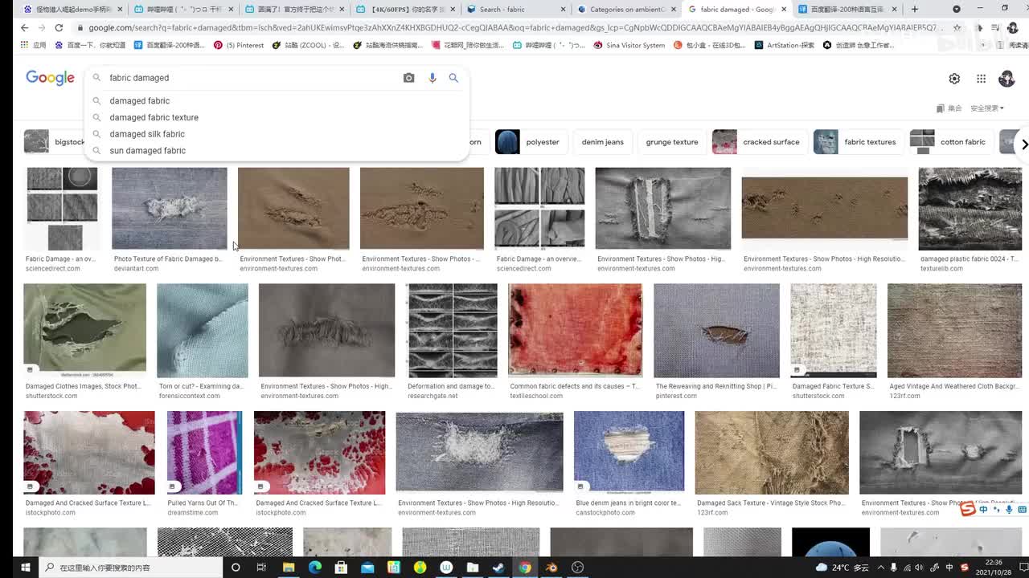Viewport: 1029px width, 578px height.
Task: Filter by the 'cracked surface' chip
Action: 758,142
